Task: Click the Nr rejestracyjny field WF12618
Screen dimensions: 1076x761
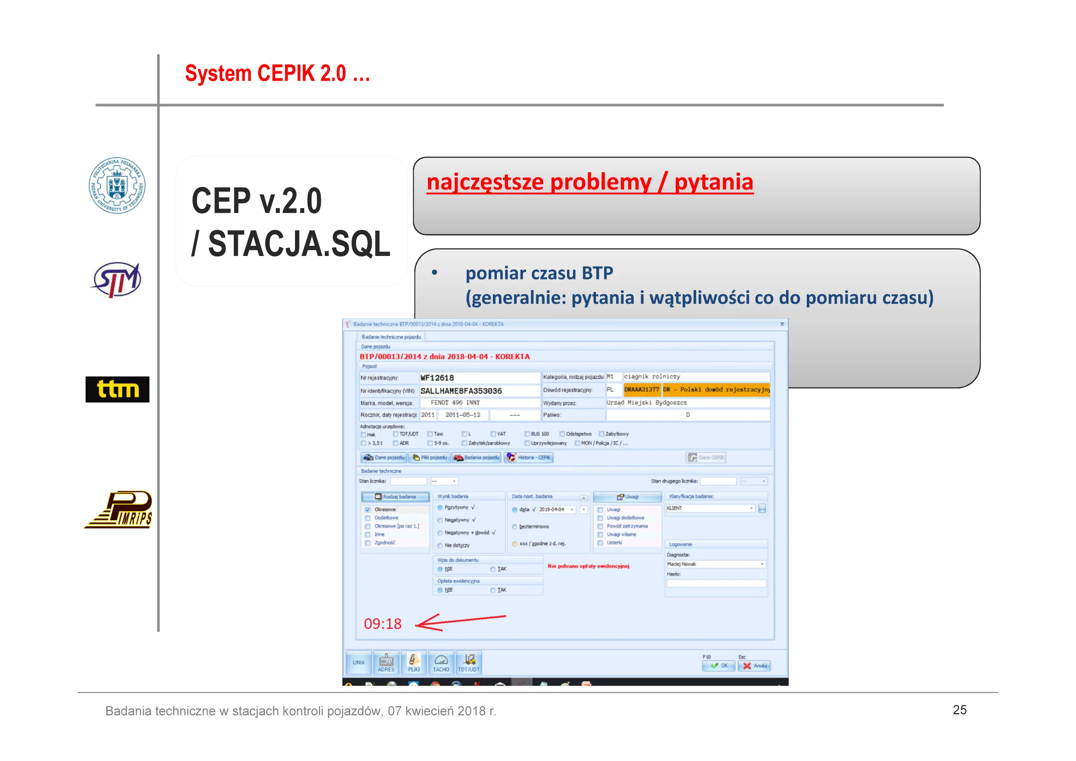Action: click(480, 378)
